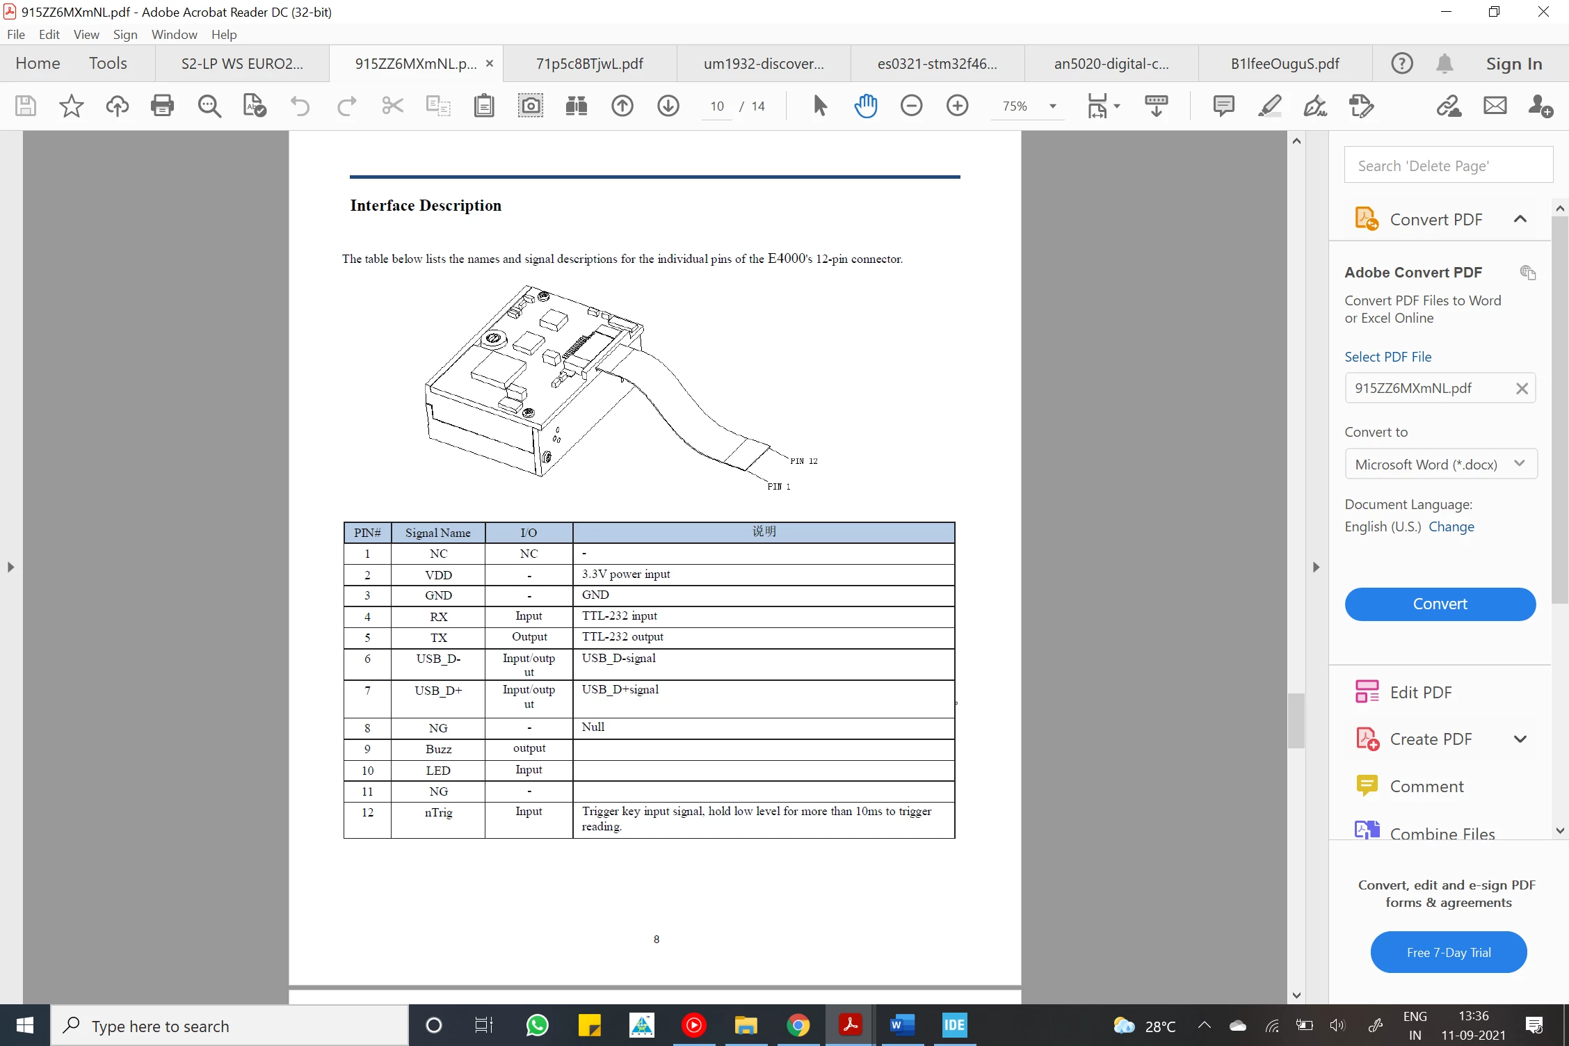This screenshot has height=1046, width=1569.
Task: Click the Search 'Delete Page' field
Action: coord(1448,165)
